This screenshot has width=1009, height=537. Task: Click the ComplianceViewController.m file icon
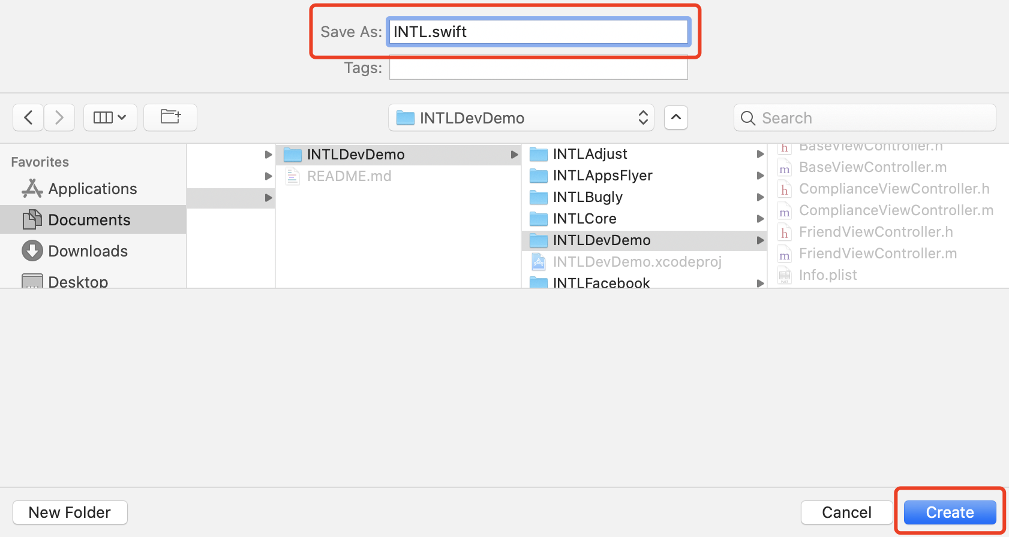[784, 211]
